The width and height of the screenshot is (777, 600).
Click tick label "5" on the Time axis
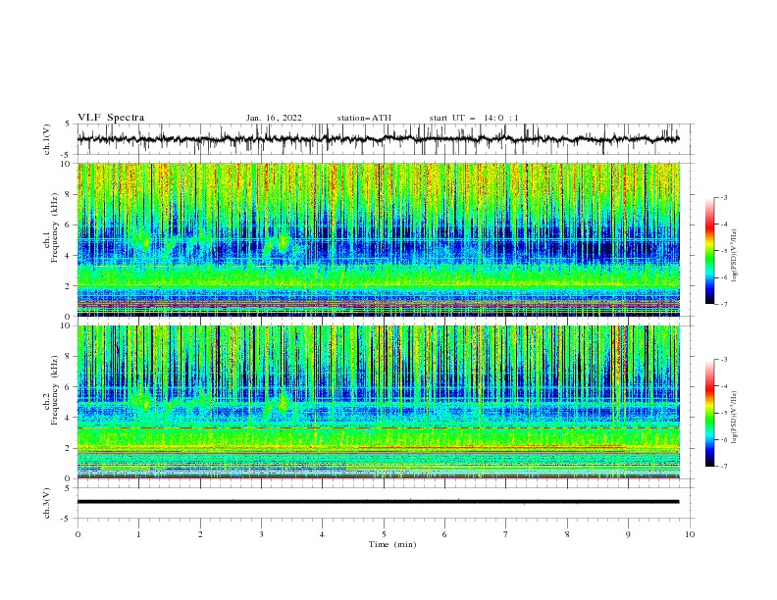(x=384, y=534)
